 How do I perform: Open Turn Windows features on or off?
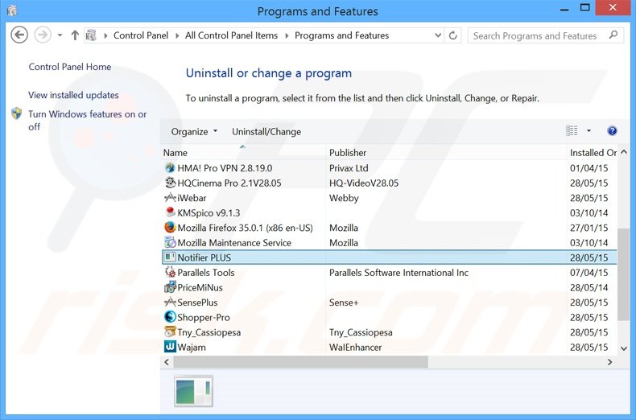click(87, 121)
